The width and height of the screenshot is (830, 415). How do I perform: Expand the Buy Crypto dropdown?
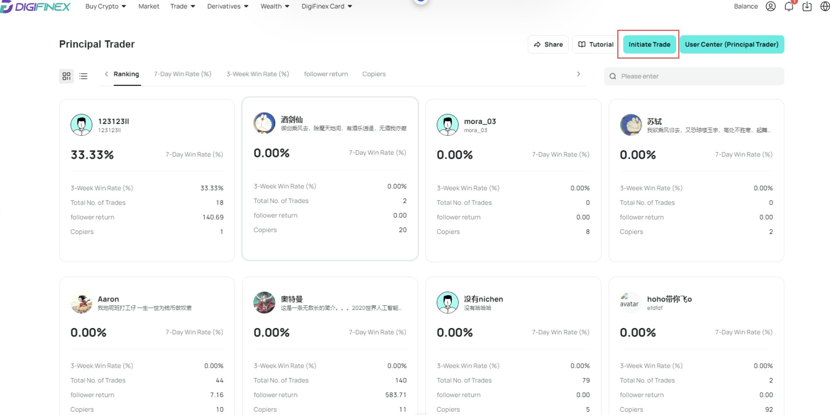click(x=105, y=6)
